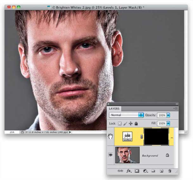Open the new adjustment layer menu icon
The width and height of the screenshot is (193, 180).
pos(145,171)
